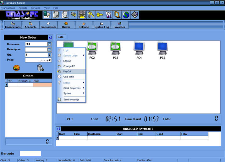
Task: Click the DNASoft Internet Solutions logo
Action: [21, 15]
